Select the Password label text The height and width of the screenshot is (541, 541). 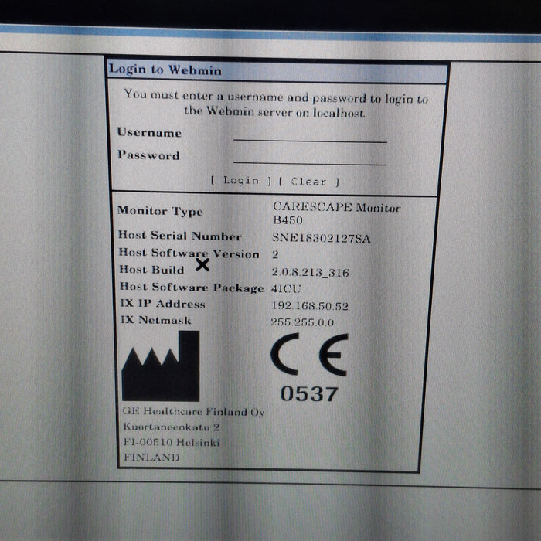148,155
